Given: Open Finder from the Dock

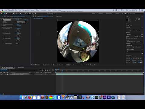Looking at the screenshot, I should click(22, 97).
